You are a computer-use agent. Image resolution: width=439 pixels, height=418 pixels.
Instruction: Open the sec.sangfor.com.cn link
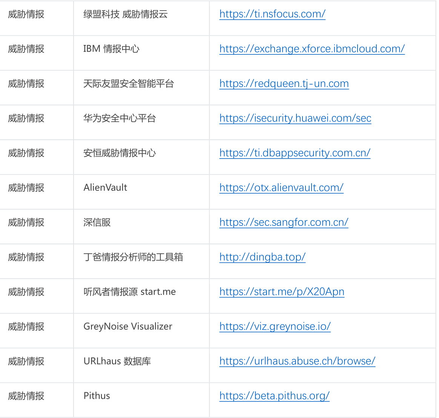[284, 223]
